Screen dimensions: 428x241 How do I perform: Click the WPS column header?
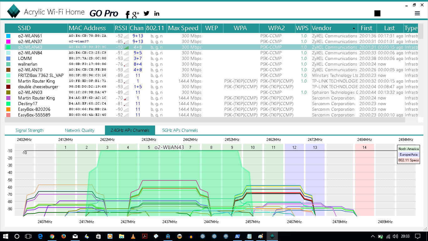(x=303, y=28)
